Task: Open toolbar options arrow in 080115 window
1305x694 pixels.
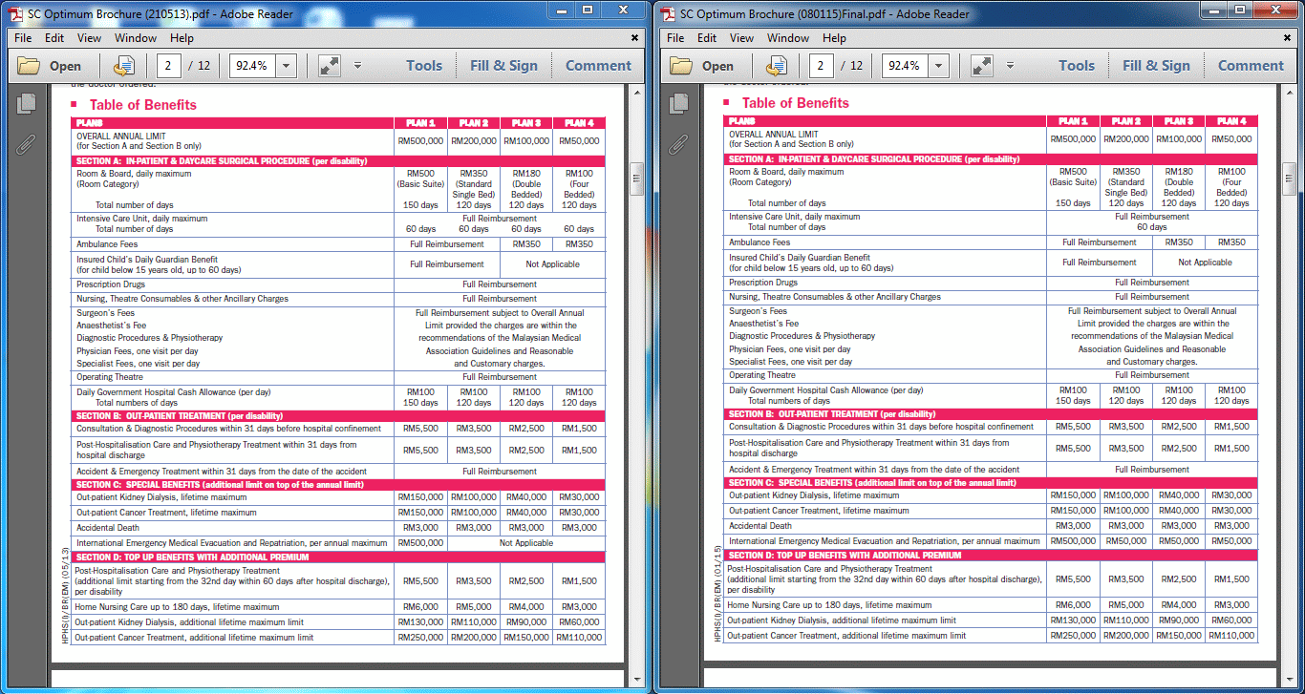Action: [x=1010, y=66]
